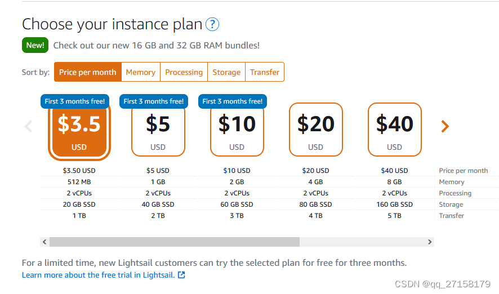499x294 pixels.
Task: Select the $5 USD plan
Action: coord(158,131)
